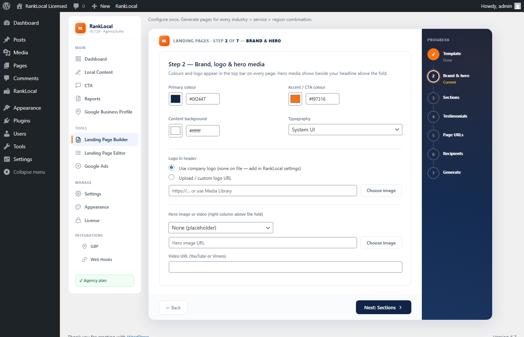Open the plugin Settings menu item under Manage
Viewport: 524px width, 337px height.
pos(105,194)
